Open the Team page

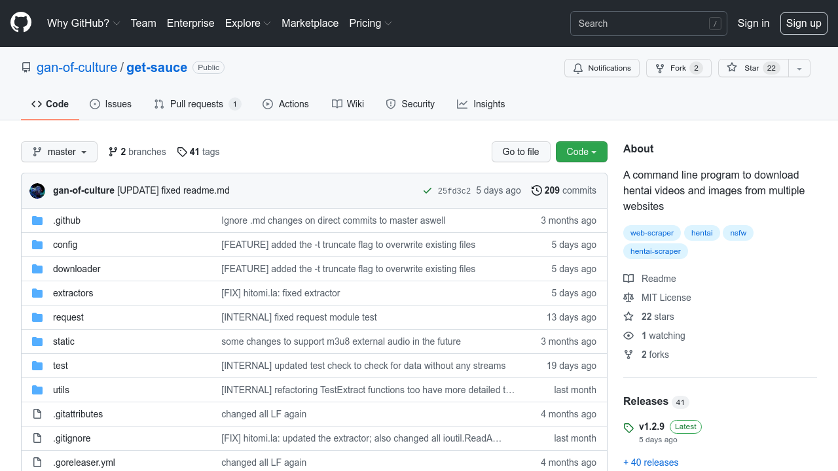143,23
